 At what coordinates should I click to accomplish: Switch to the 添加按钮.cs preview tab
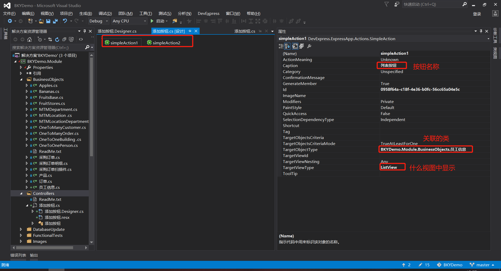245,31
